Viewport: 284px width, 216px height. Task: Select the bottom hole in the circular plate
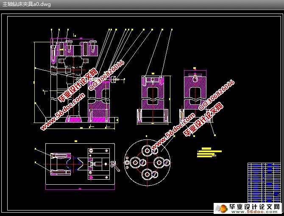point(147,173)
